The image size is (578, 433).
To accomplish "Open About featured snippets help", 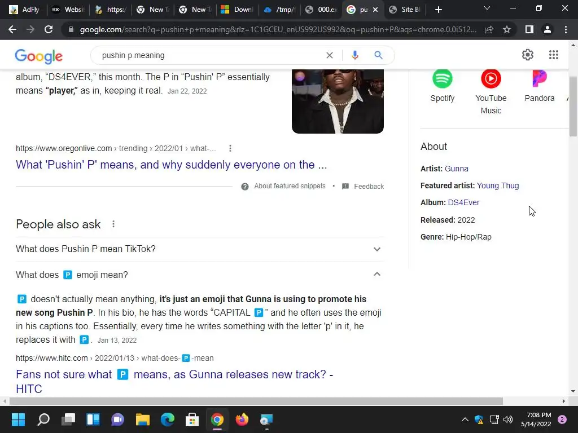I will 283,186.
